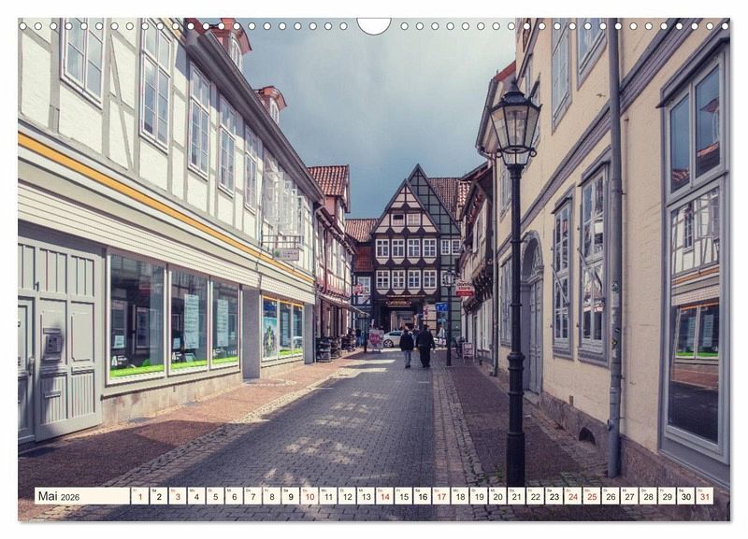
Task: Select day 1 in the calendar strip
Action: click(139, 496)
